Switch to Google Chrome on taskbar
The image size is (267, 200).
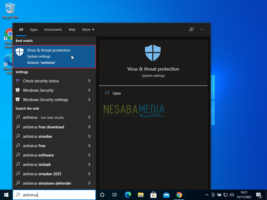(179, 195)
